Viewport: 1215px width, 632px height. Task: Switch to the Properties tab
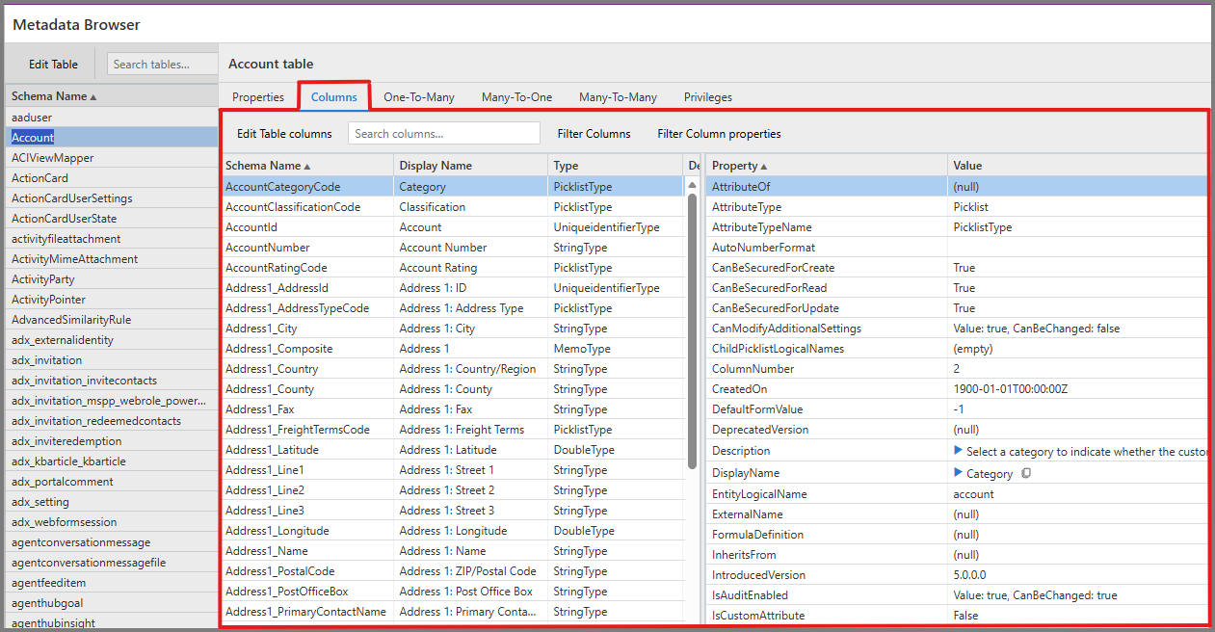(x=257, y=96)
